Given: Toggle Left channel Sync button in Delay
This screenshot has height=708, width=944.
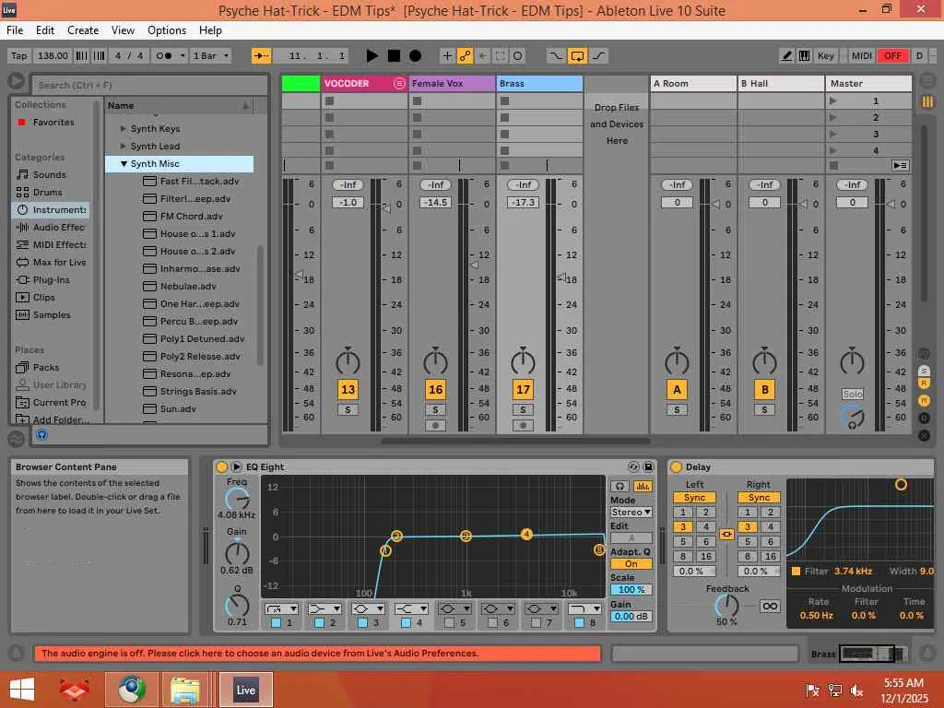Looking at the screenshot, I should [694, 497].
